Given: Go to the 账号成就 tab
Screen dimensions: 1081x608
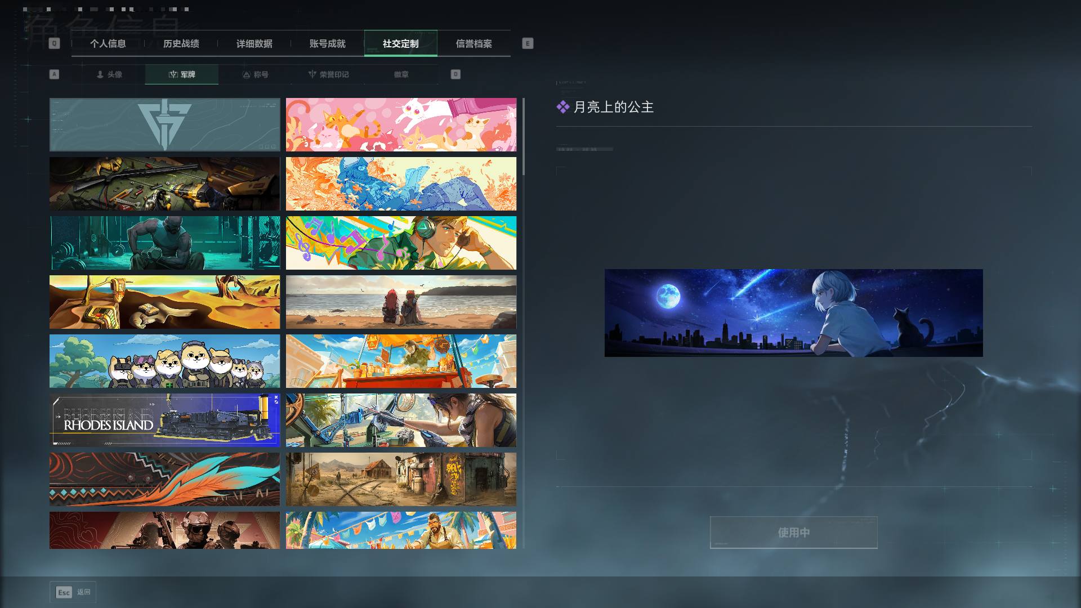Looking at the screenshot, I should pyautogui.click(x=328, y=43).
